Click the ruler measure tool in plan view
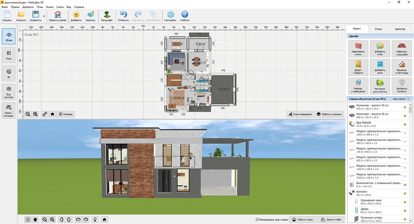 pos(45,114)
